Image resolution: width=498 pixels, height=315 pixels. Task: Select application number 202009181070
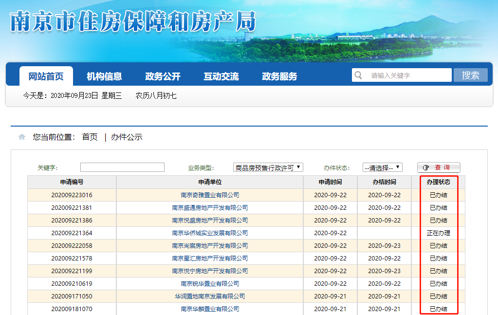[x=72, y=309]
